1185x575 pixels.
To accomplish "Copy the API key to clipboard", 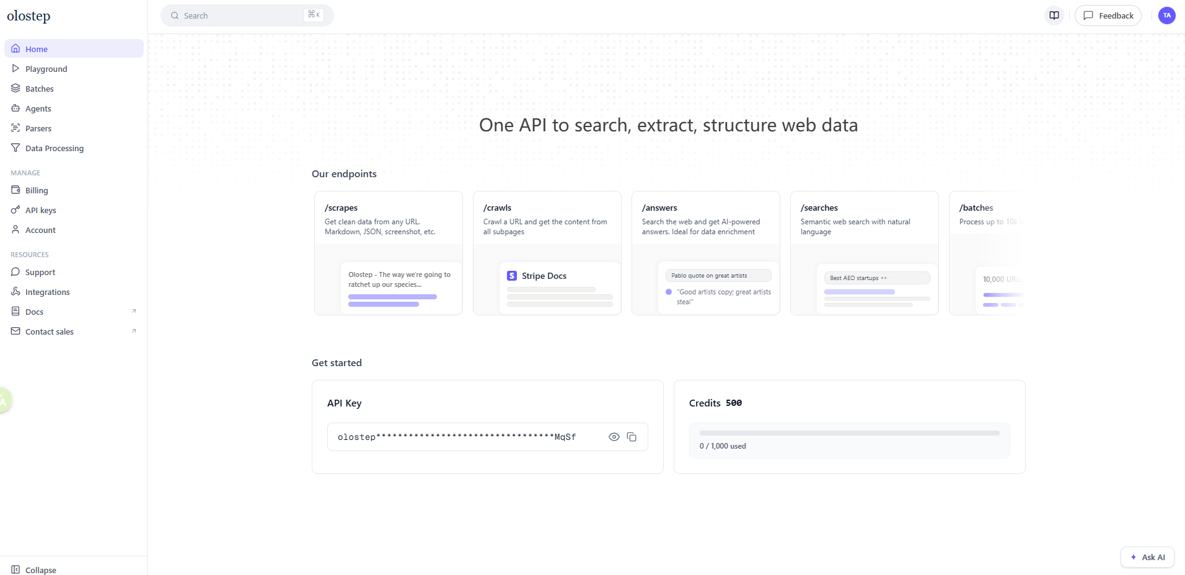I will tap(632, 437).
